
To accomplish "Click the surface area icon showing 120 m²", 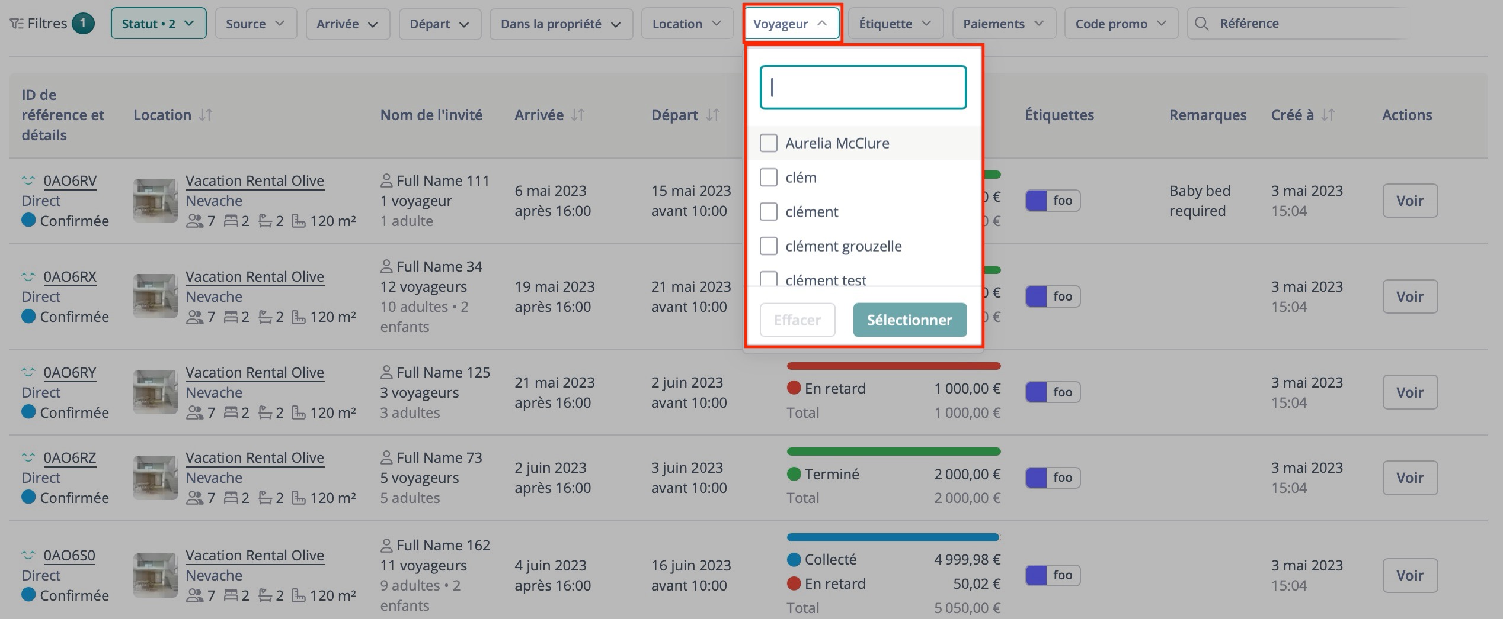I will pos(299,221).
